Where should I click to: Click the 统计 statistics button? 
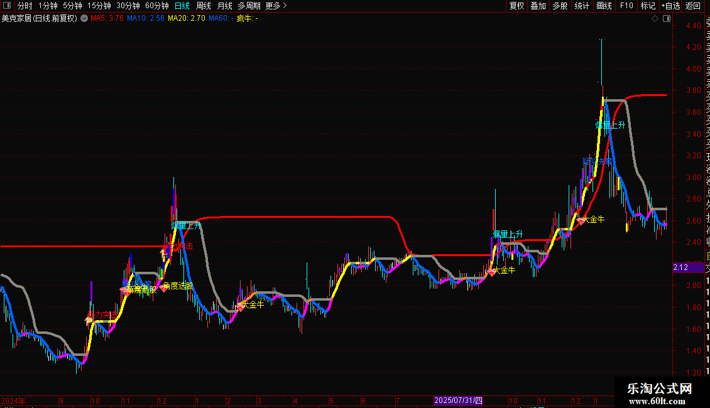tap(582, 6)
